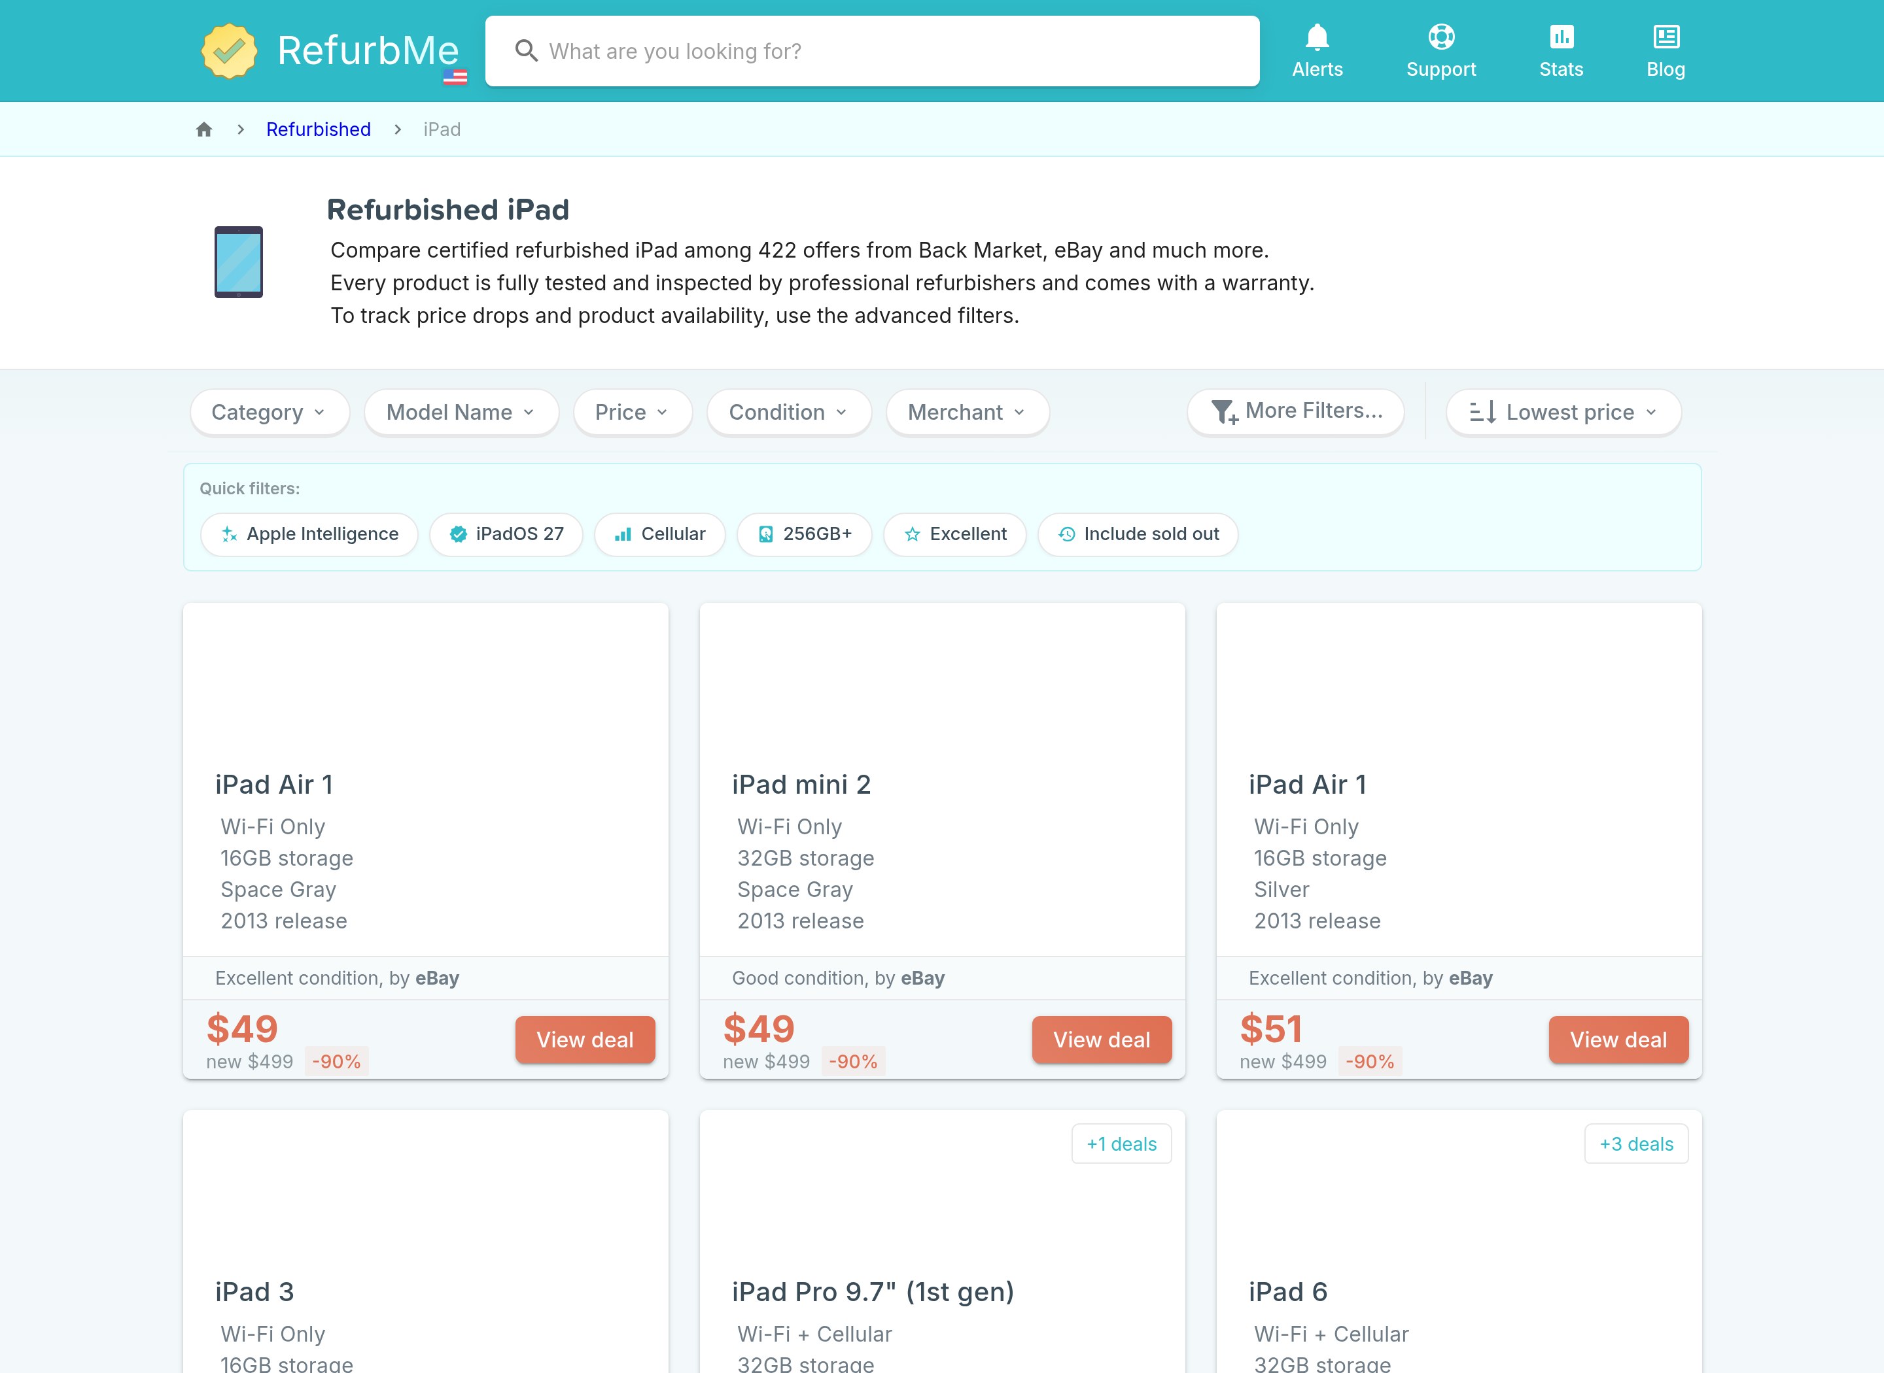Focus the What are you looking for search field
Viewport: 1884px width, 1373px height.
pyautogui.click(x=873, y=51)
